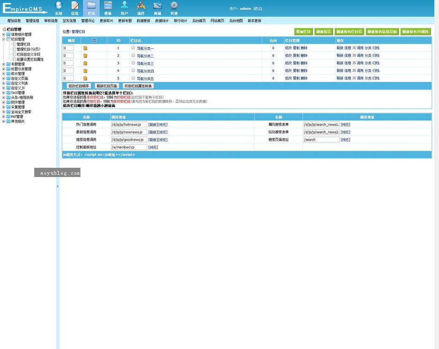Viewport: 439px width, 349px height.
Task: Select the 用户 (User) icon
Action: [x=124, y=8]
